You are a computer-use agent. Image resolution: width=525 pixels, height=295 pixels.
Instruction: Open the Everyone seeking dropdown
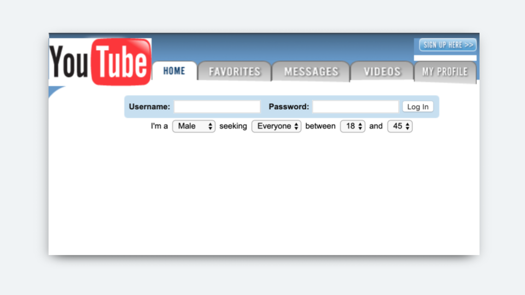[x=277, y=126]
